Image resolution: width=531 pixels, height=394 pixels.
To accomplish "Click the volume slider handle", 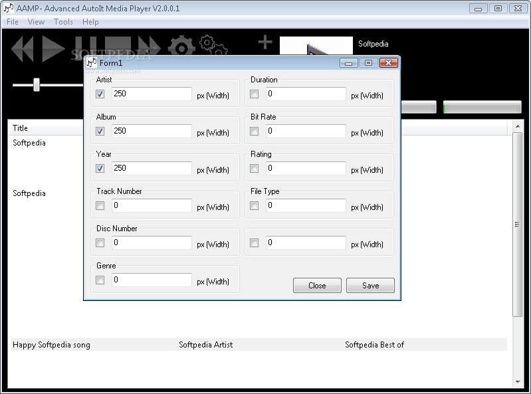I will [x=37, y=84].
